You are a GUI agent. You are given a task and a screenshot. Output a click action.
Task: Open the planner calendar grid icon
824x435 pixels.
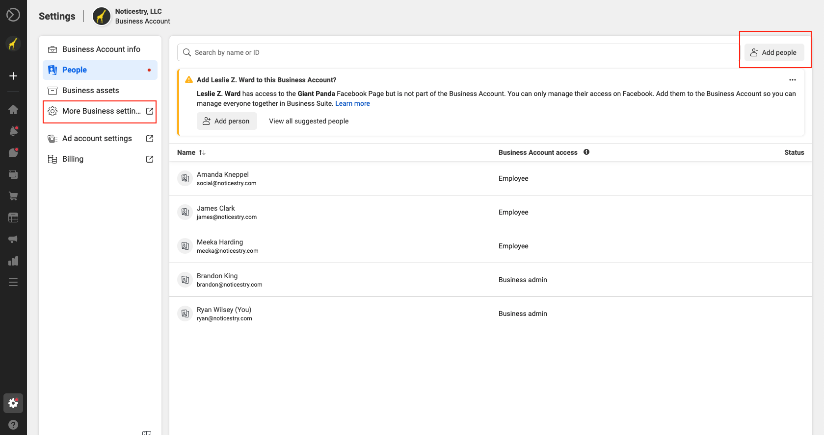point(13,217)
